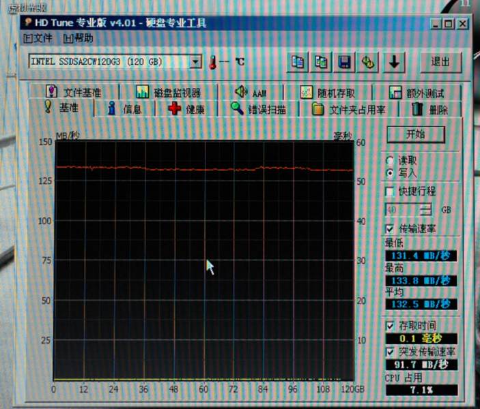This screenshot has height=409, width=480.
Task: Click the red thermometer temperature icon
Action: tap(213, 62)
